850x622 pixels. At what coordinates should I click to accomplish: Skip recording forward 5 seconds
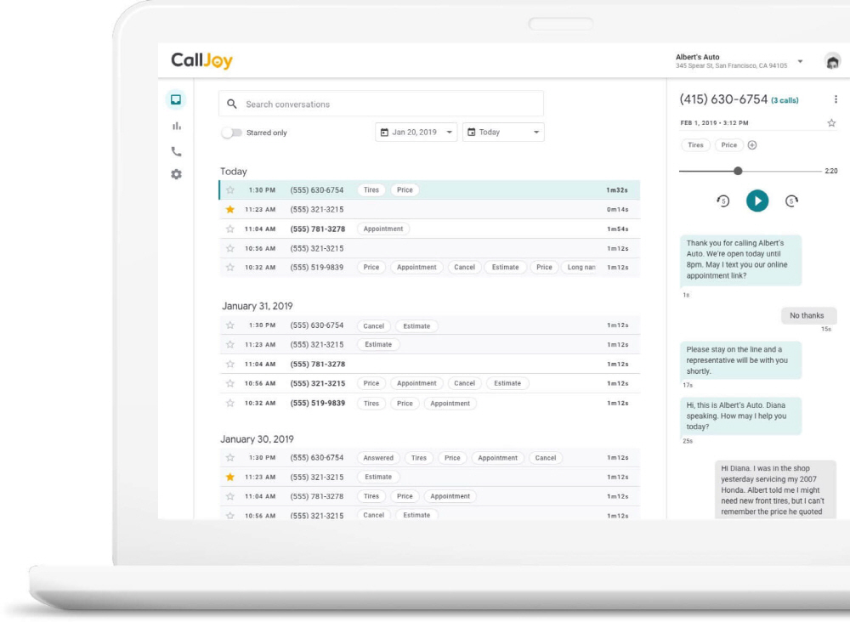pos(790,201)
